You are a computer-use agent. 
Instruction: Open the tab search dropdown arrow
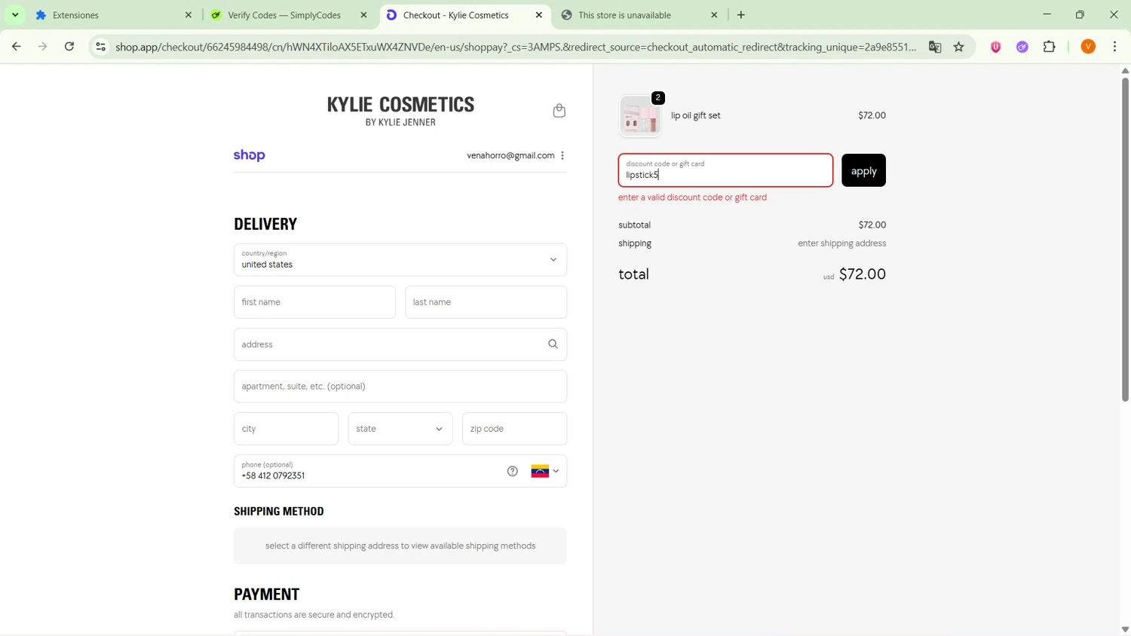click(x=15, y=15)
